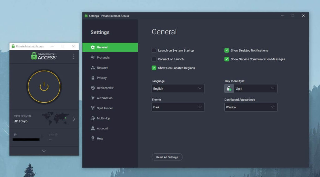Click the Split Tunnel sidebar icon

93,108
